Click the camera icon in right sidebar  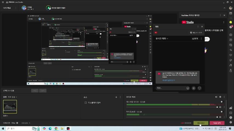coord(231,35)
